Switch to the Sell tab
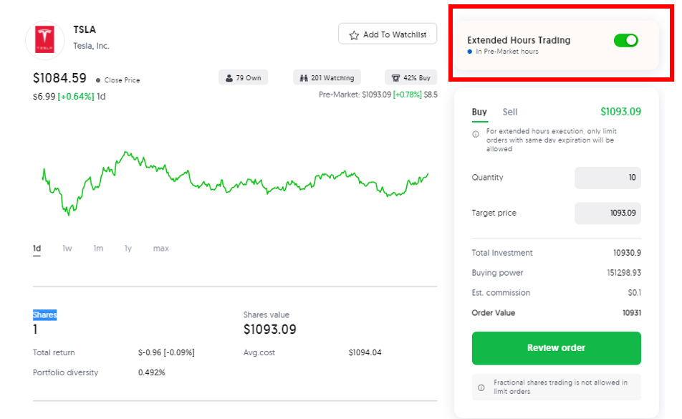This screenshot has height=419, width=682. point(510,112)
